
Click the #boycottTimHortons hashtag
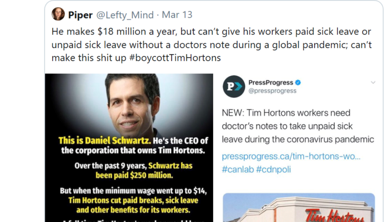[168, 58]
